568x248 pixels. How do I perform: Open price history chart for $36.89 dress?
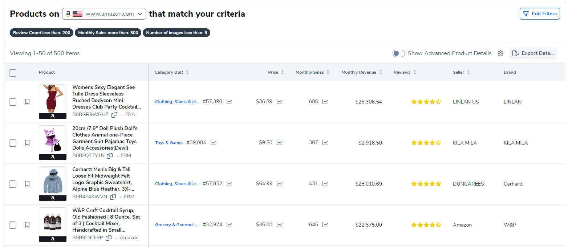[x=280, y=102]
